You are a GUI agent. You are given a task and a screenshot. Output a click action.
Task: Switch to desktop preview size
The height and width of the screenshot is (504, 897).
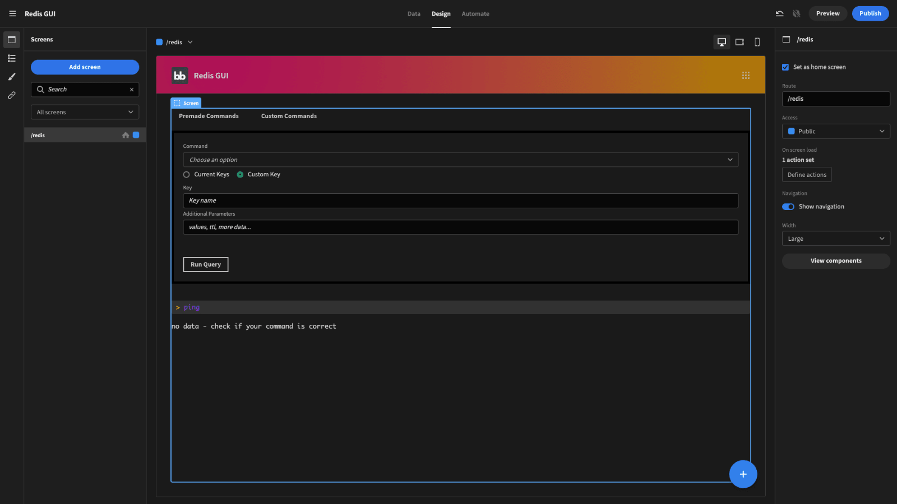pyautogui.click(x=722, y=42)
